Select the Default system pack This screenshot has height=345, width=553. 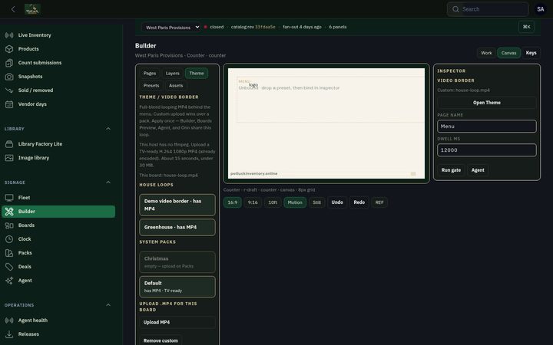point(177,287)
